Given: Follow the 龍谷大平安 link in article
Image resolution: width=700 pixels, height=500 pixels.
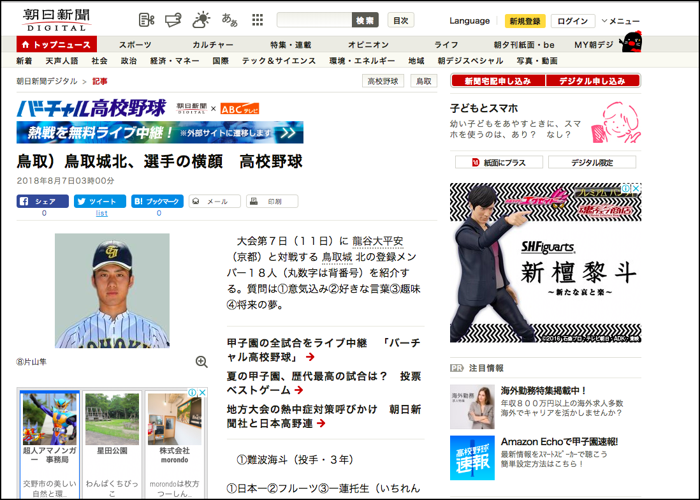Looking at the screenshot, I should coord(377,242).
